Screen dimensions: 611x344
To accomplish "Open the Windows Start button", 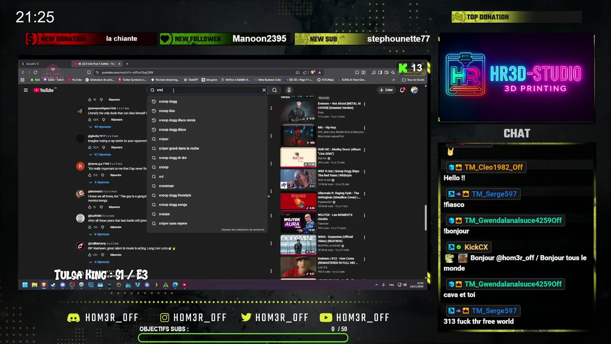I will [x=24, y=285].
